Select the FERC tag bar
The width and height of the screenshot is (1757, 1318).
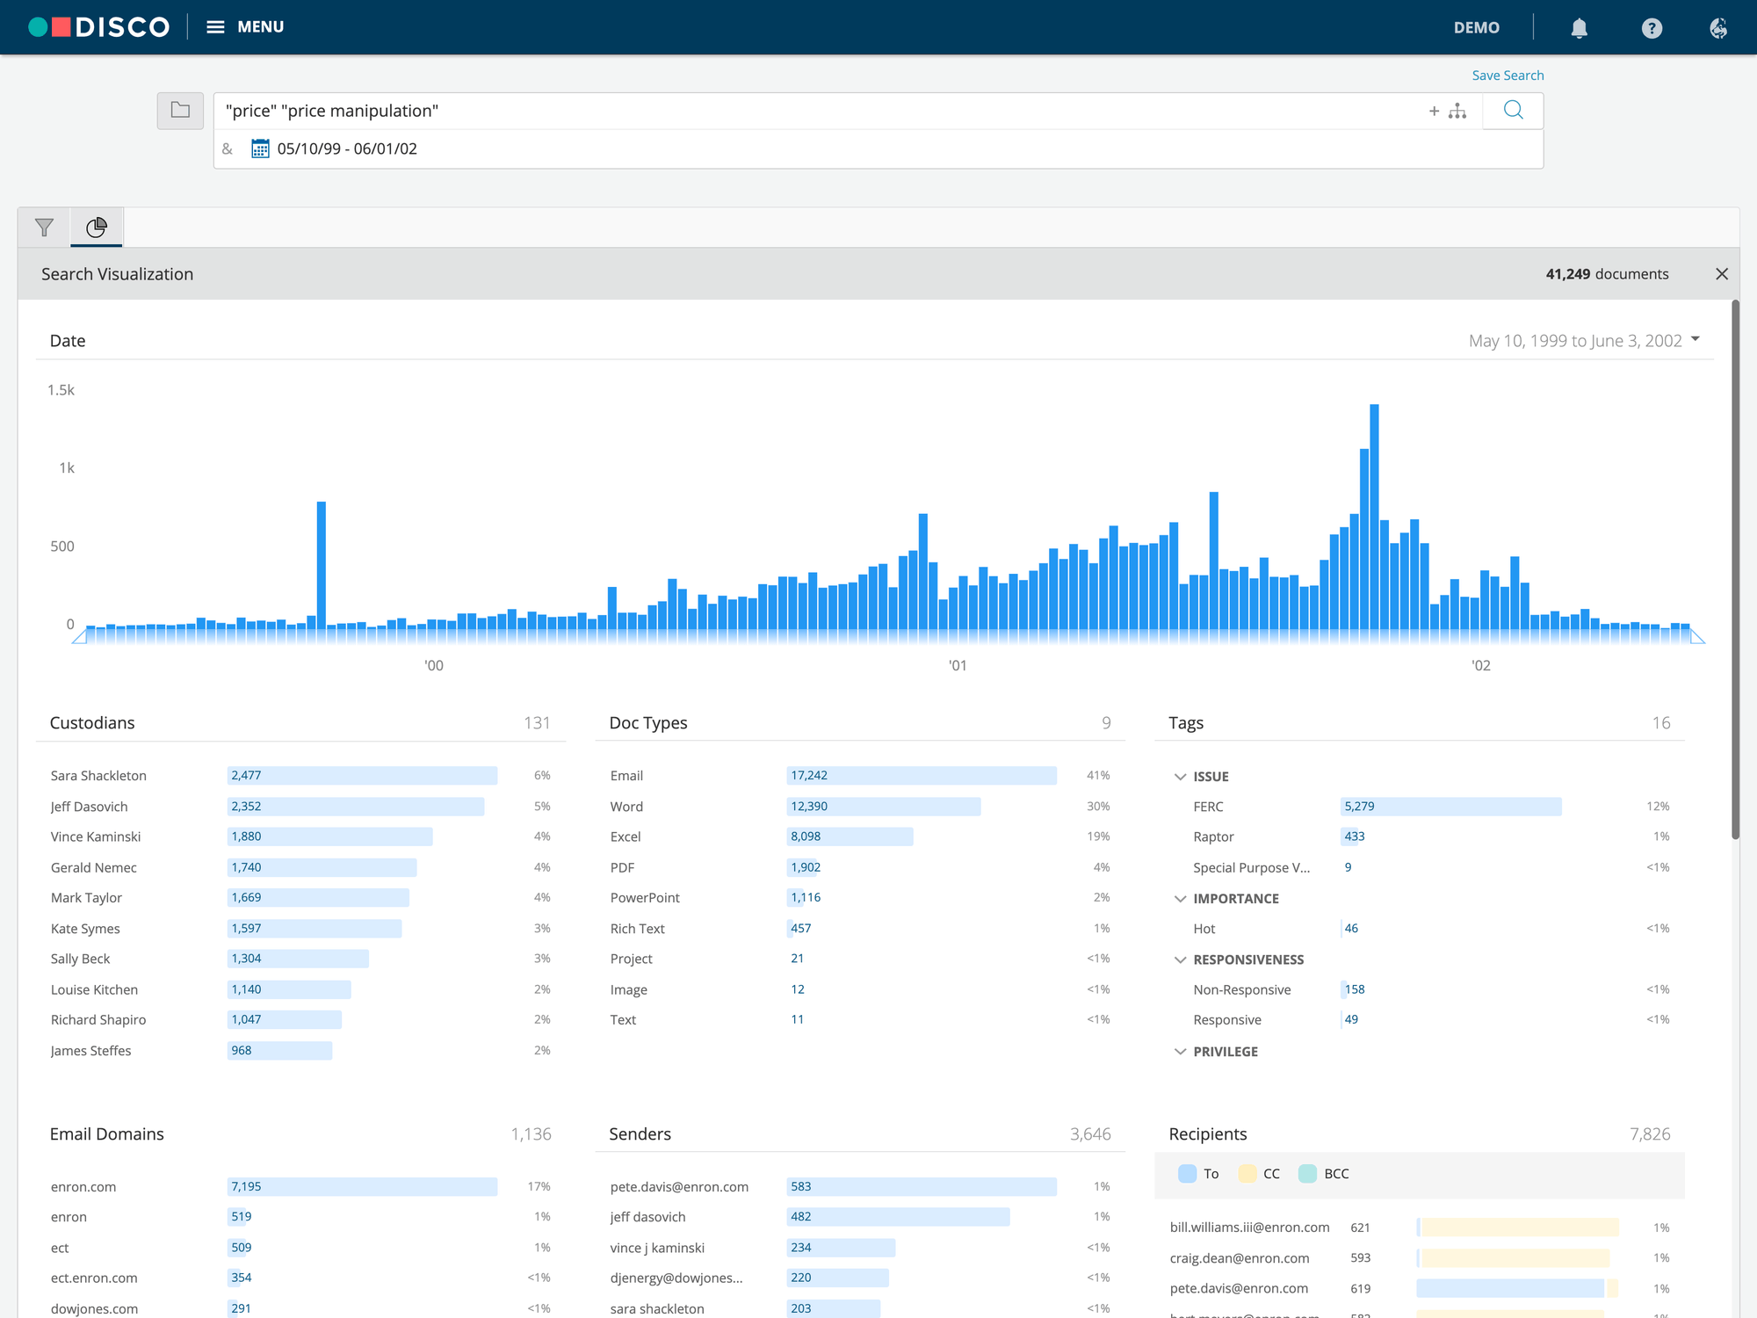[1450, 807]
